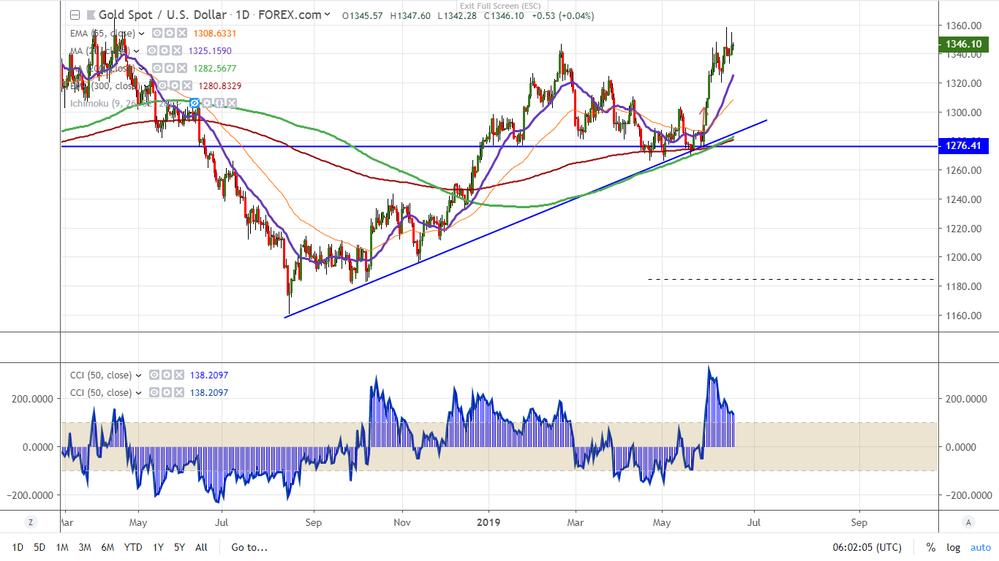Expand the upper CCI (50, close) chevron
Viewport: 999px width, 561px height.
(x=138, y=375)
